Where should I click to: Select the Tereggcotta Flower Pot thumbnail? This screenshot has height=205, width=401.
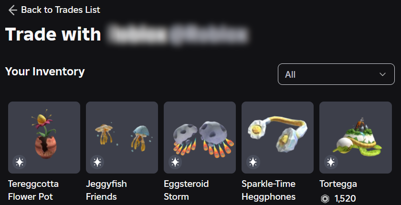pyautogui.click(x=44, y=137)
